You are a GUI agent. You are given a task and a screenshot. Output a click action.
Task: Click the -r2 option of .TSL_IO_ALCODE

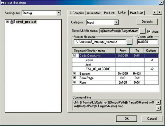tap(151, 69)
